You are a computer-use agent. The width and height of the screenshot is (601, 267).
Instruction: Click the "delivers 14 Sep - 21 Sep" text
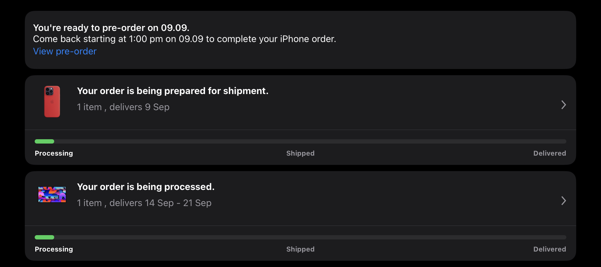pos(160,203)
